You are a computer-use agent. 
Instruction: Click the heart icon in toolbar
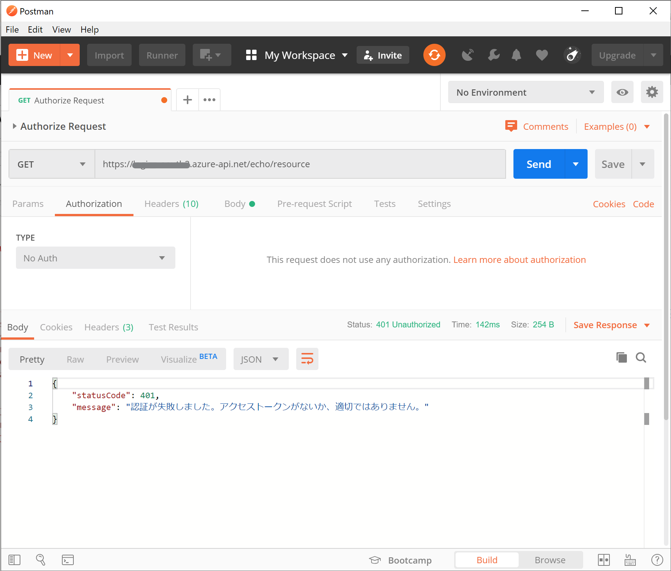(x=542, y=55)
